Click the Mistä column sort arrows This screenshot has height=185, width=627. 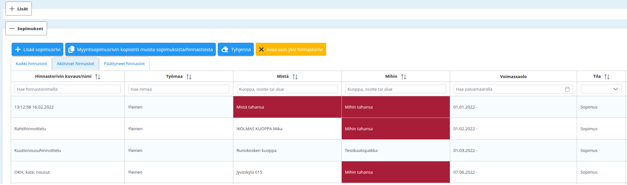[295, 77]
